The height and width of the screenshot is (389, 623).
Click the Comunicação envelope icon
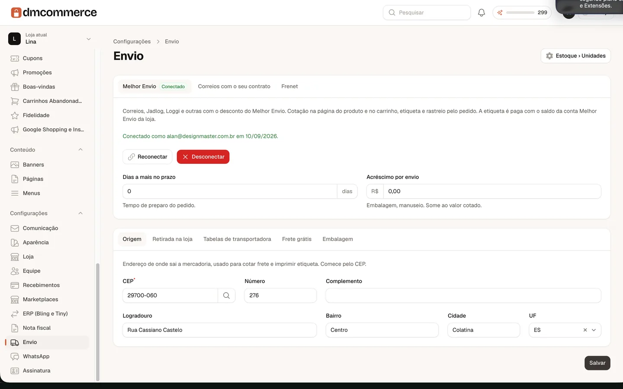click(15, 228)
